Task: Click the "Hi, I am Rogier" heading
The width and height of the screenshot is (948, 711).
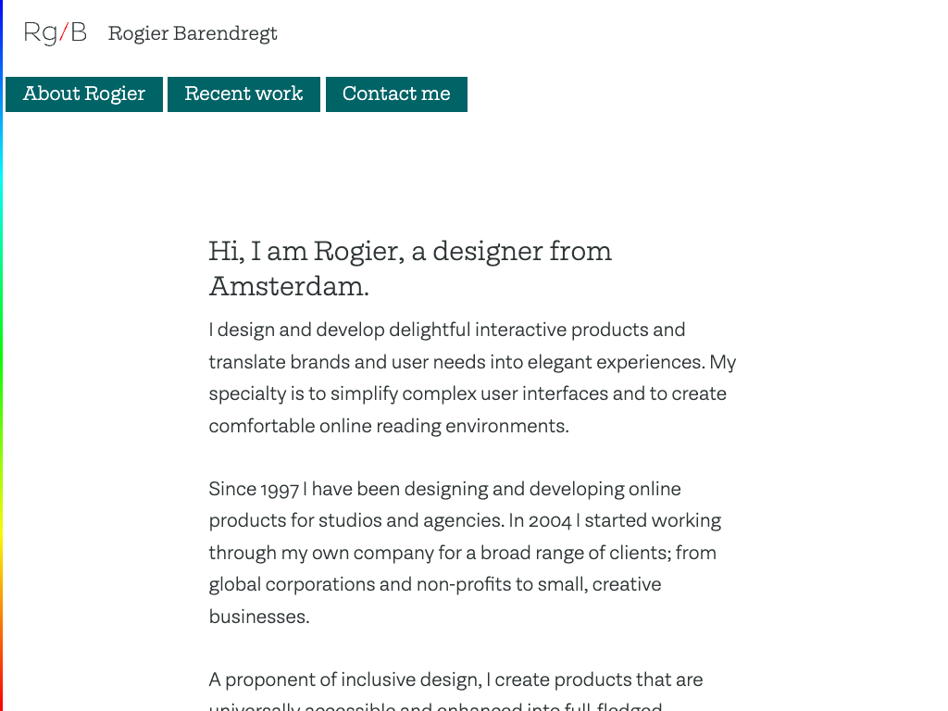Action: pos(410,252)
